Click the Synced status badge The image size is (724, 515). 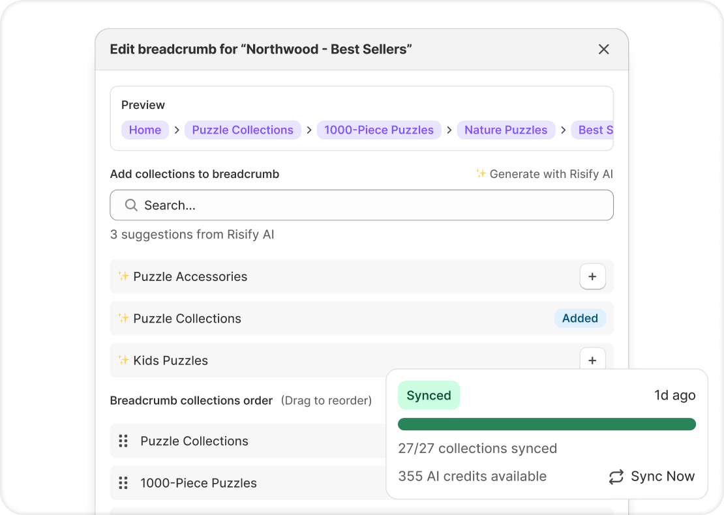point(429,396)
